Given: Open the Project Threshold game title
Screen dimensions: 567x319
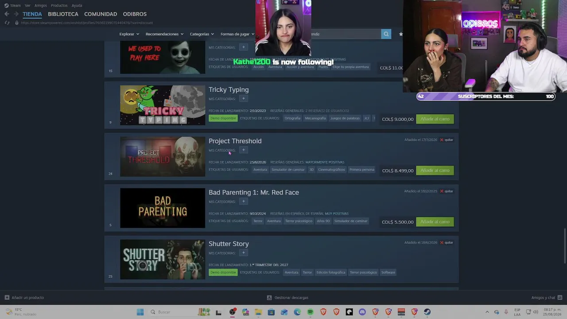Looking at the screenshot, I should 235,141.
